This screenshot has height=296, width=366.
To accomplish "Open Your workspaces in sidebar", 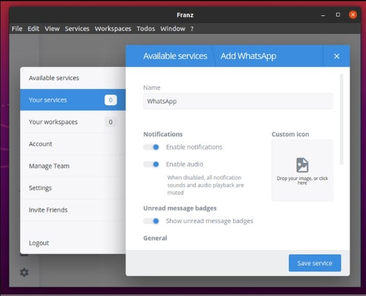I will coord(73,122).
